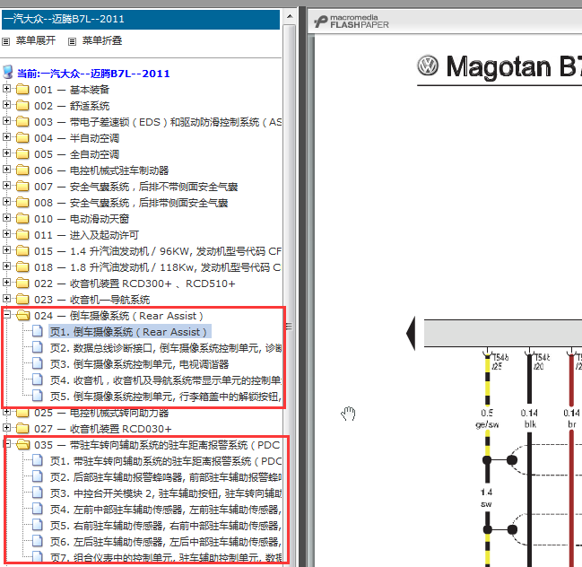Collapse folder 035 PDC tree node
Viewport: 582px width, 567px height.
click(x=7, y=444)
